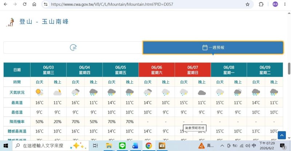The image size is (291, 151).
Task: Click the 降雨機率 row label
Action: tap(17, 122)
